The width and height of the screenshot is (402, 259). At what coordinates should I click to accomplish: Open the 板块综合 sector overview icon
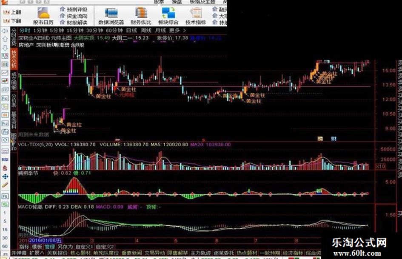tap(168, 16)
